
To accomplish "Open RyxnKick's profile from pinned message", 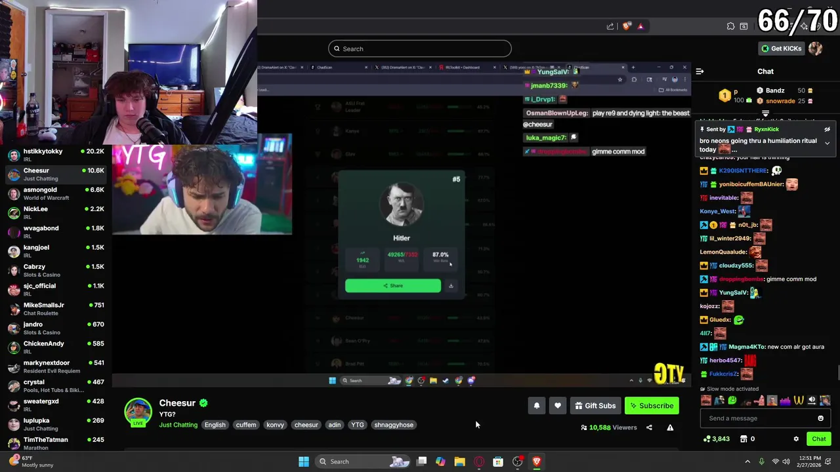I will (766, 130).
